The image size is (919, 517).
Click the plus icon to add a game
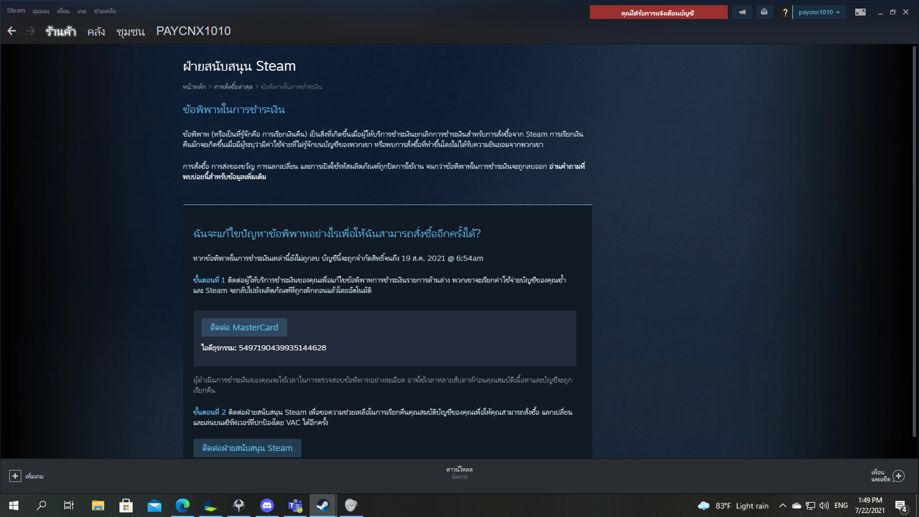click(15, 476)
